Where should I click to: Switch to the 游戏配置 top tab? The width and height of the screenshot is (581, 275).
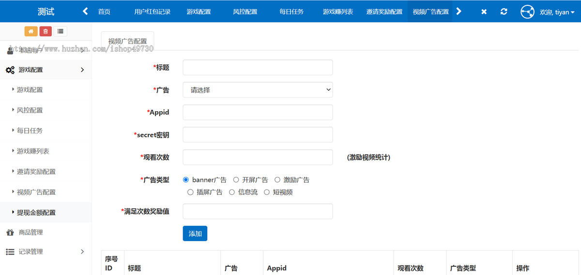(199, 12)
